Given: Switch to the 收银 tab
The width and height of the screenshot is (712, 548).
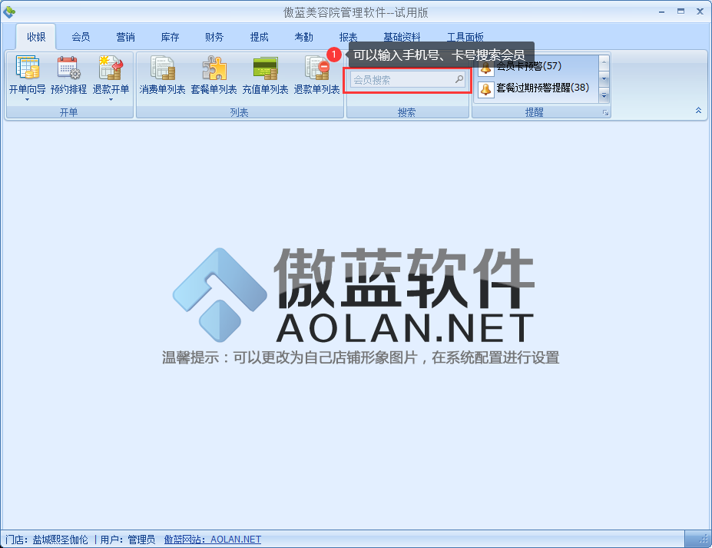Looking at the screenshot, I should (36, 37).
